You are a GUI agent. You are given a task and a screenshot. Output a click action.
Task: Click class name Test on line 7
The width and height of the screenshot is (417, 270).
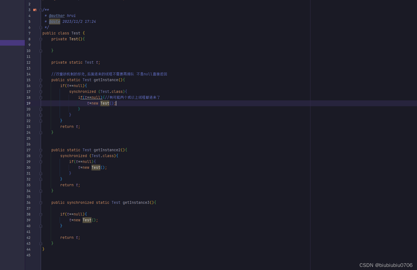click(76, 33)
